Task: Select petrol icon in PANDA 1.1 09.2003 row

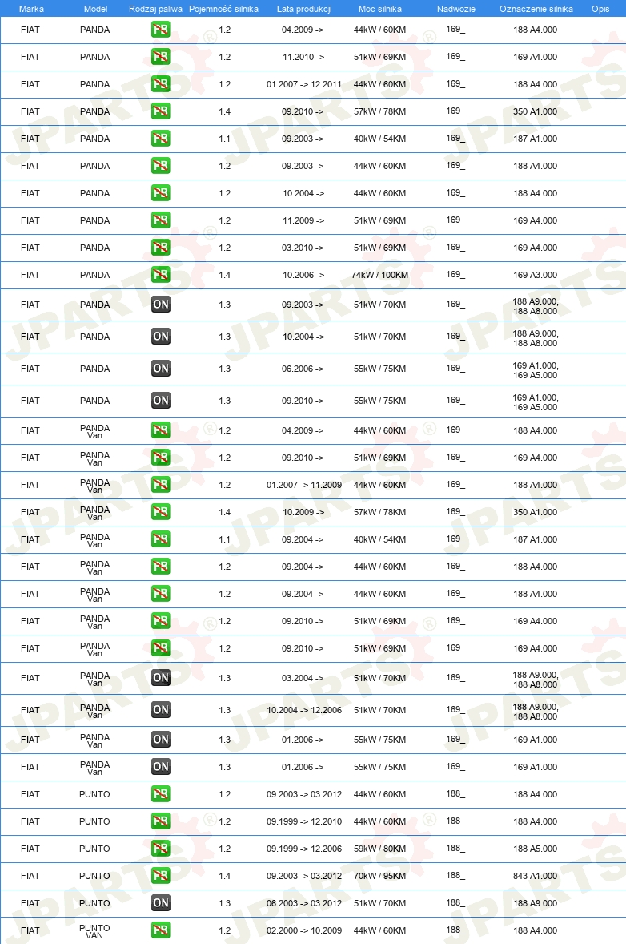Action: (x=161, y=139)
